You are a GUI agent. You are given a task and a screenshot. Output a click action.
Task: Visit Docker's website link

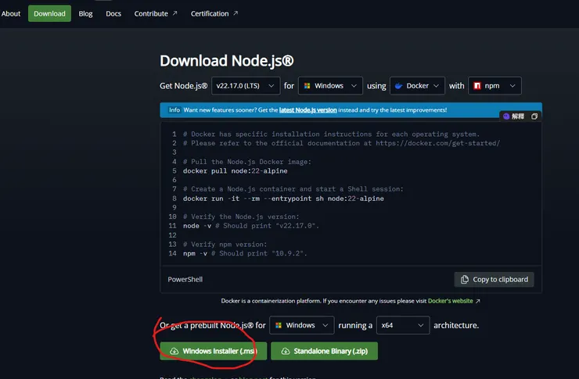coord(450,301)
